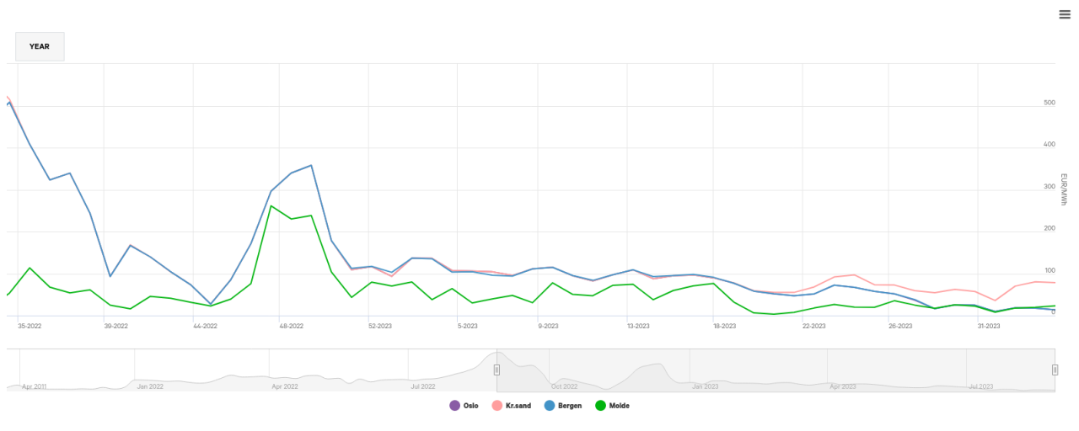Click the Bergen blue legend dot
The image size is (1079, 431).
(x=549, y=406)
